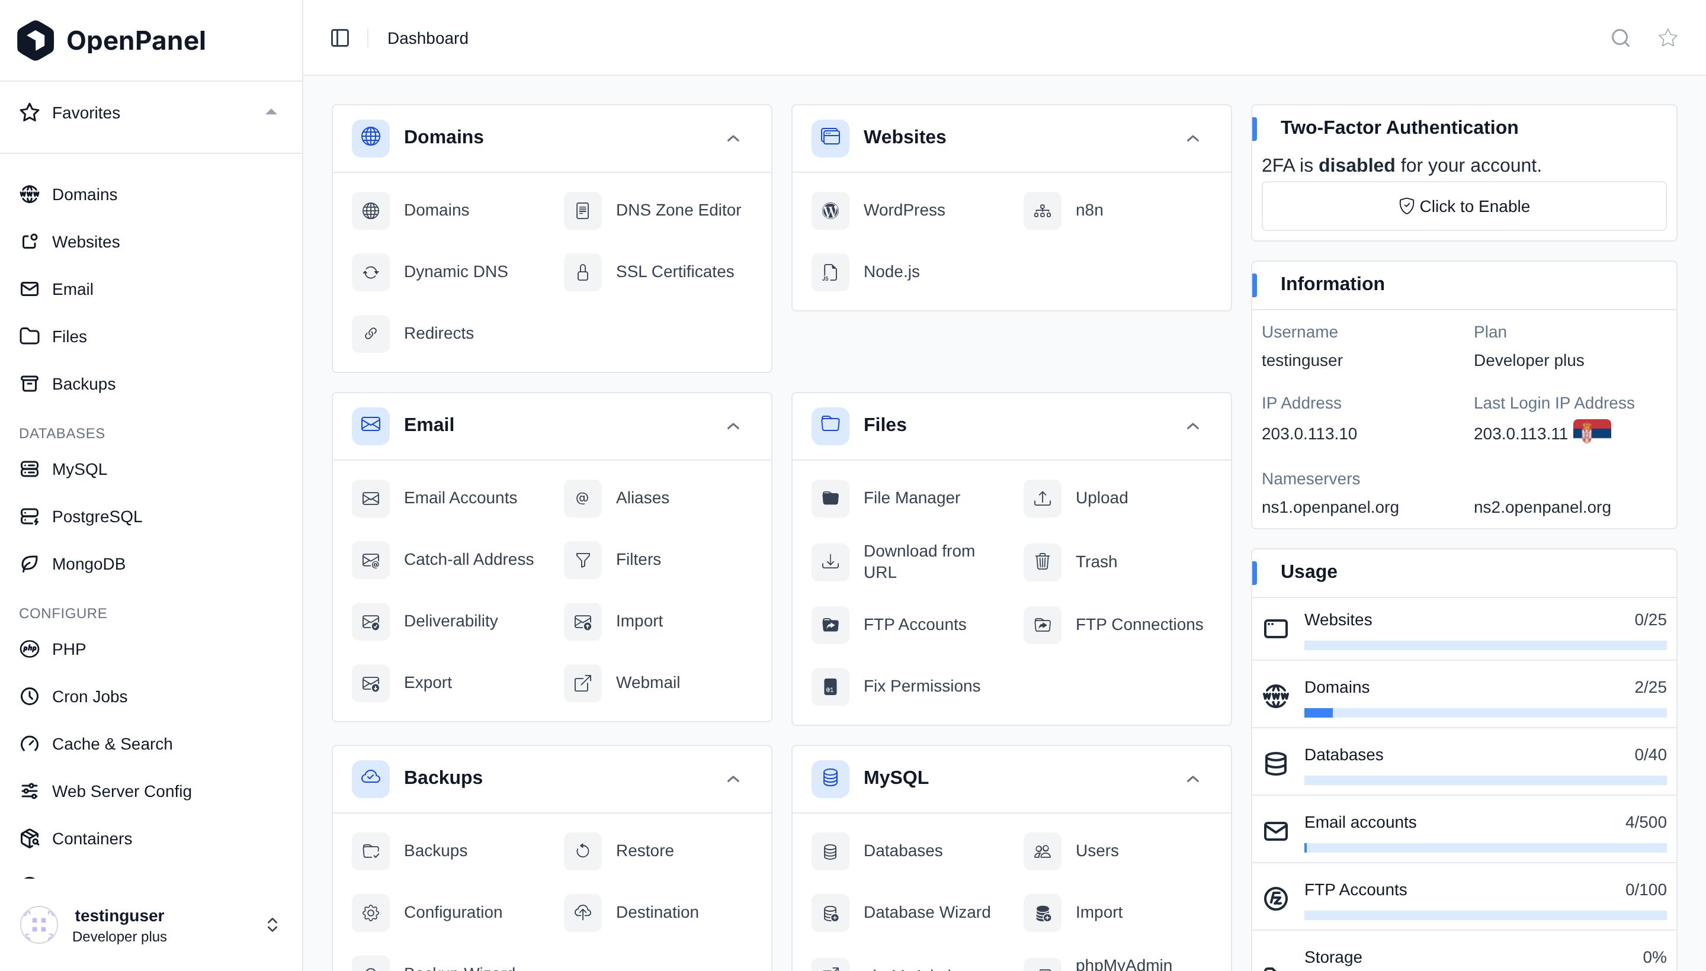Collapse the Websites card

click(1192, 138)
